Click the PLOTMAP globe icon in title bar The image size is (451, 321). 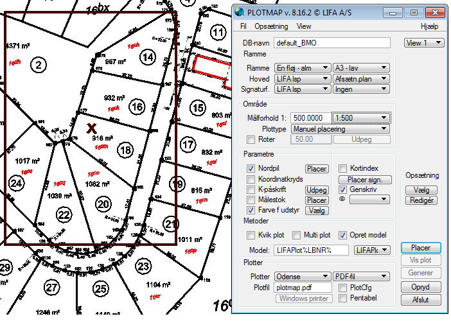coord(239,12)
